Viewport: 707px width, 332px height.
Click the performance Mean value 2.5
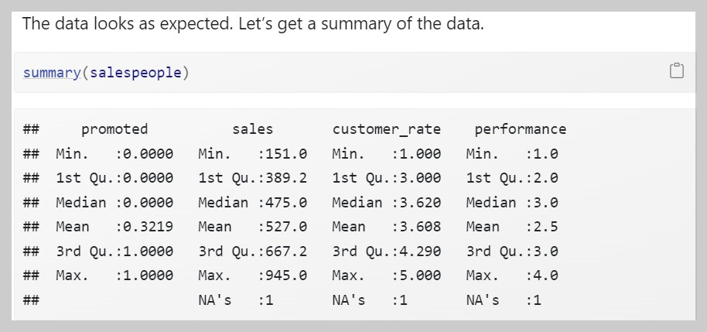coord(541,227)
